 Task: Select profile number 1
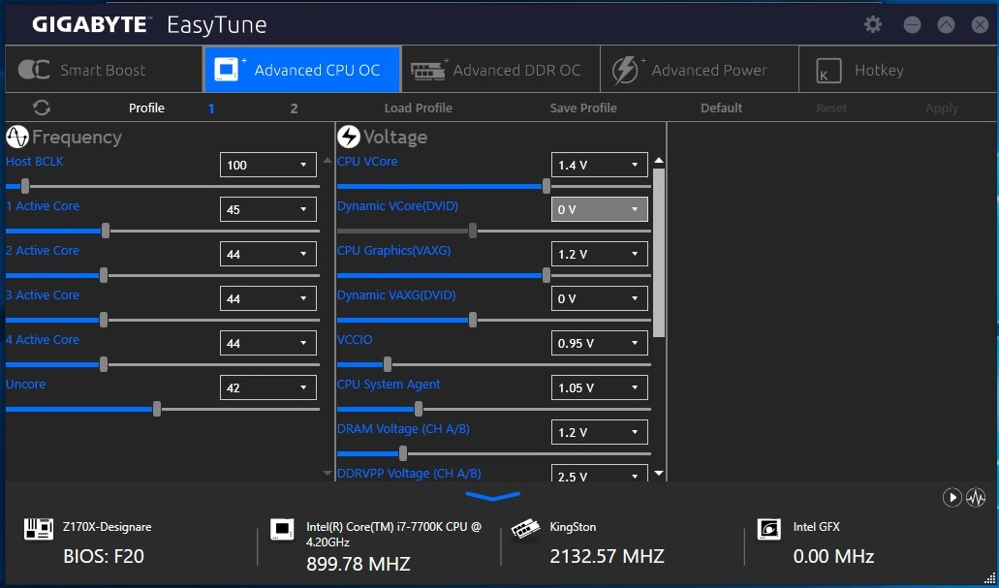[211, 108]
